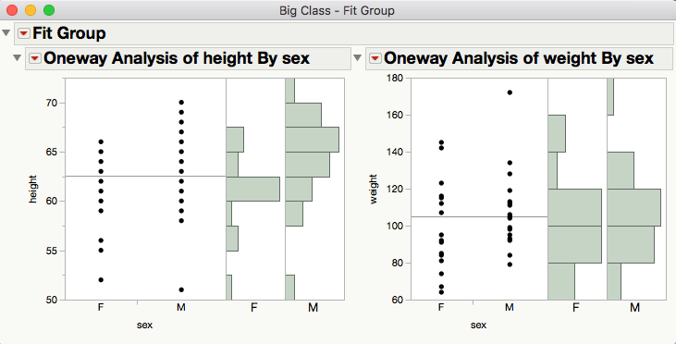
Task: Collapse the Fit Group outline with gray triangle
Action: pos(6,32)
